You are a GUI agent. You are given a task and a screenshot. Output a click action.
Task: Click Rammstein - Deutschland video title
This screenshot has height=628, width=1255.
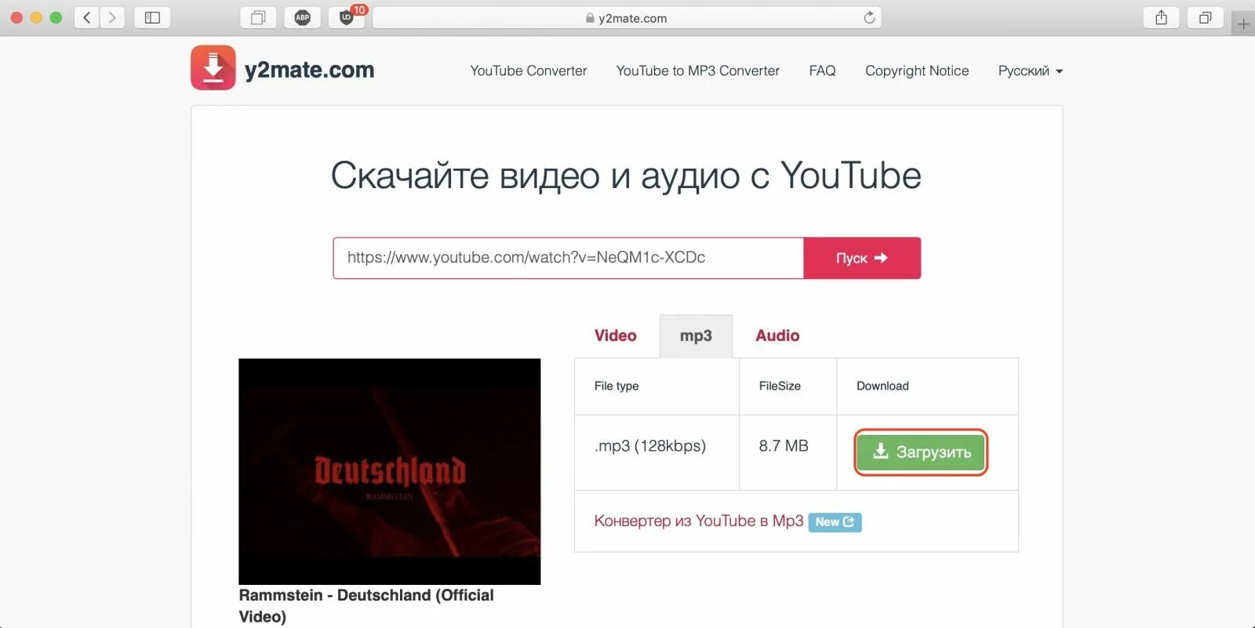point(366,605)
